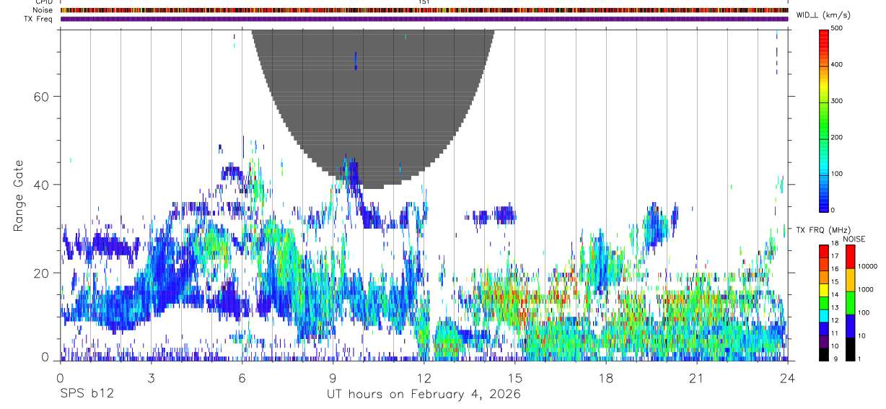Click hour 24 on the time axis
The image size is (886, 409).
[x=788, y=378]
